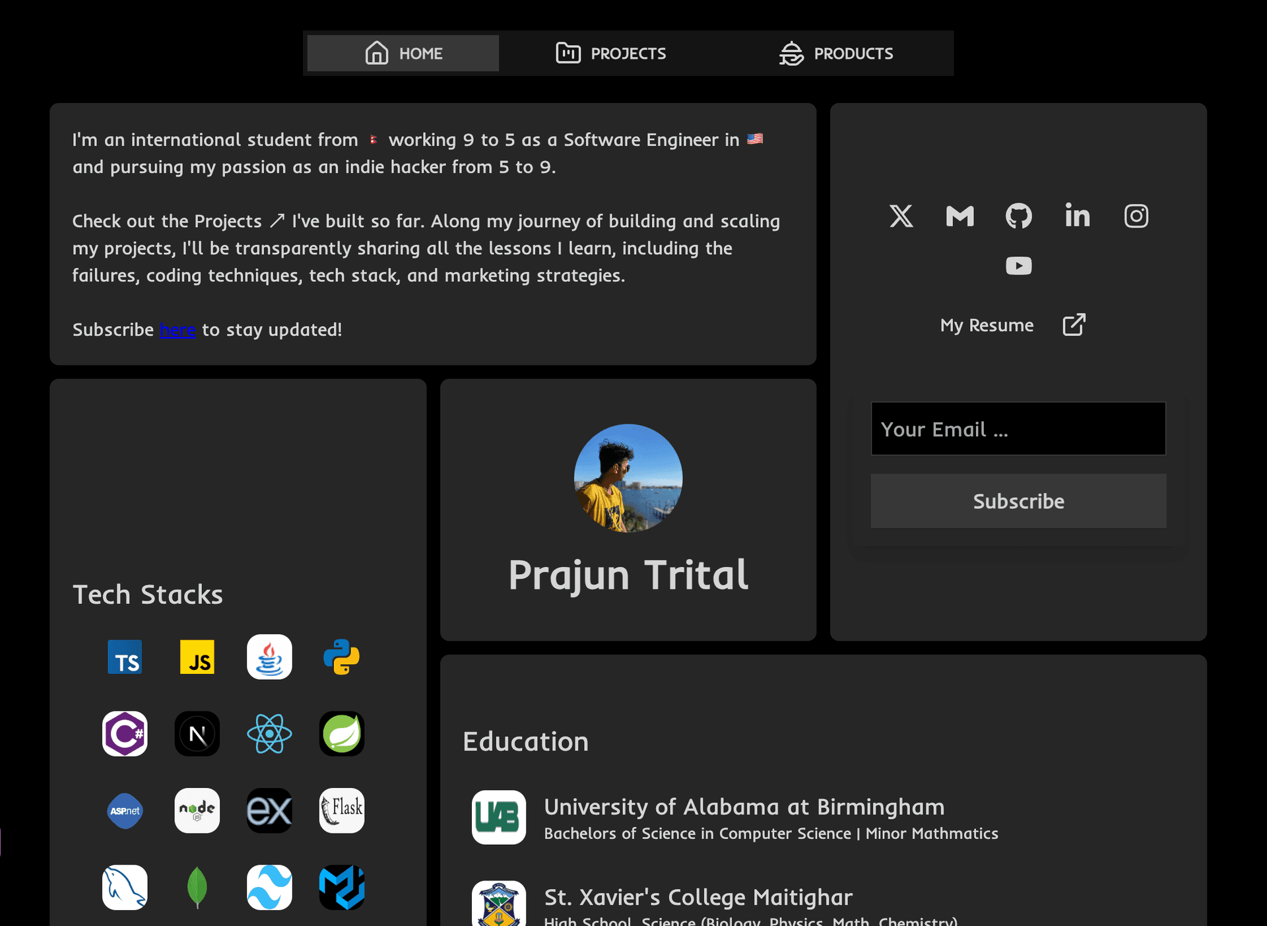Open the X (Twitter) profile icon

901,216
